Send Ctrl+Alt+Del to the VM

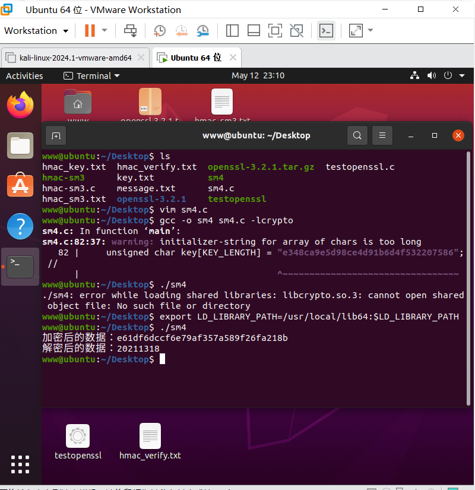click(x=130, y=31)
